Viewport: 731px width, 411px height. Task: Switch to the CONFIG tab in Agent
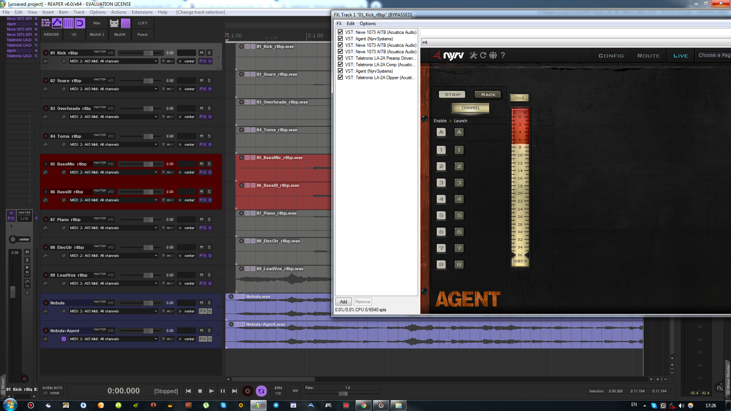611,56
